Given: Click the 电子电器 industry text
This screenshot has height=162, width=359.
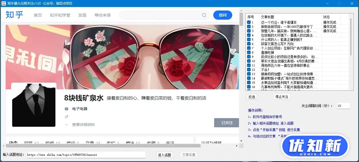Looking at the screenshot, I should [x=80, y=109].
